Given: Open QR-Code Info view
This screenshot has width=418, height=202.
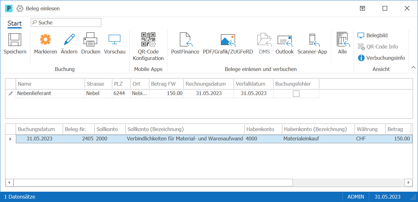Looking at the screenshot, I should (378, 47).
